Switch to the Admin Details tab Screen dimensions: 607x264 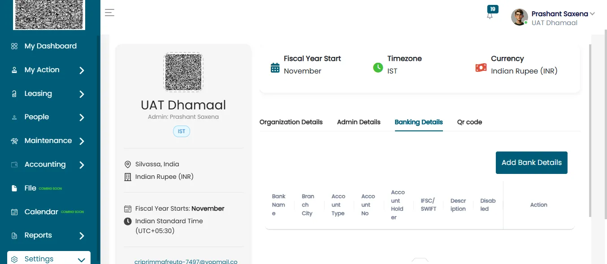coord(359,122)
